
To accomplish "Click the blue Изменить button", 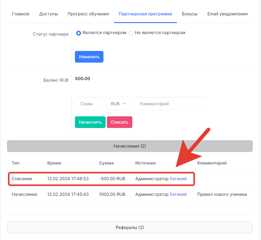I will (89, 57).
